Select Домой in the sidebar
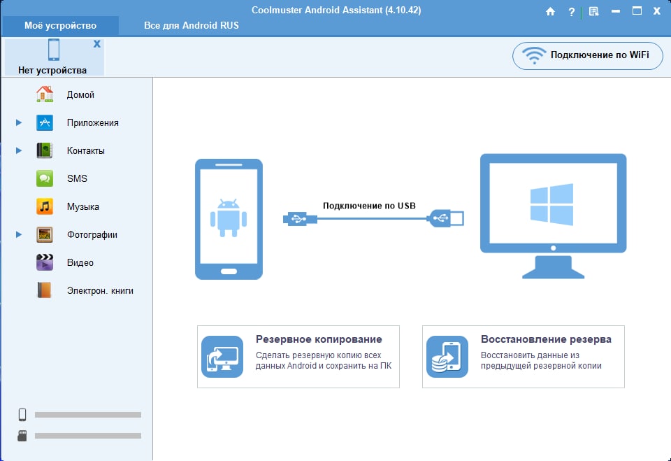This screenshot has height=461, width=671. click(x=80, y=94)
